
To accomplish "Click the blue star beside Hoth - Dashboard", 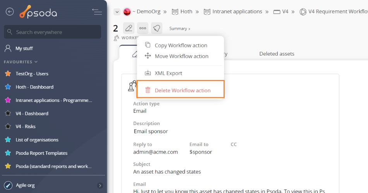I will [8, 87].
